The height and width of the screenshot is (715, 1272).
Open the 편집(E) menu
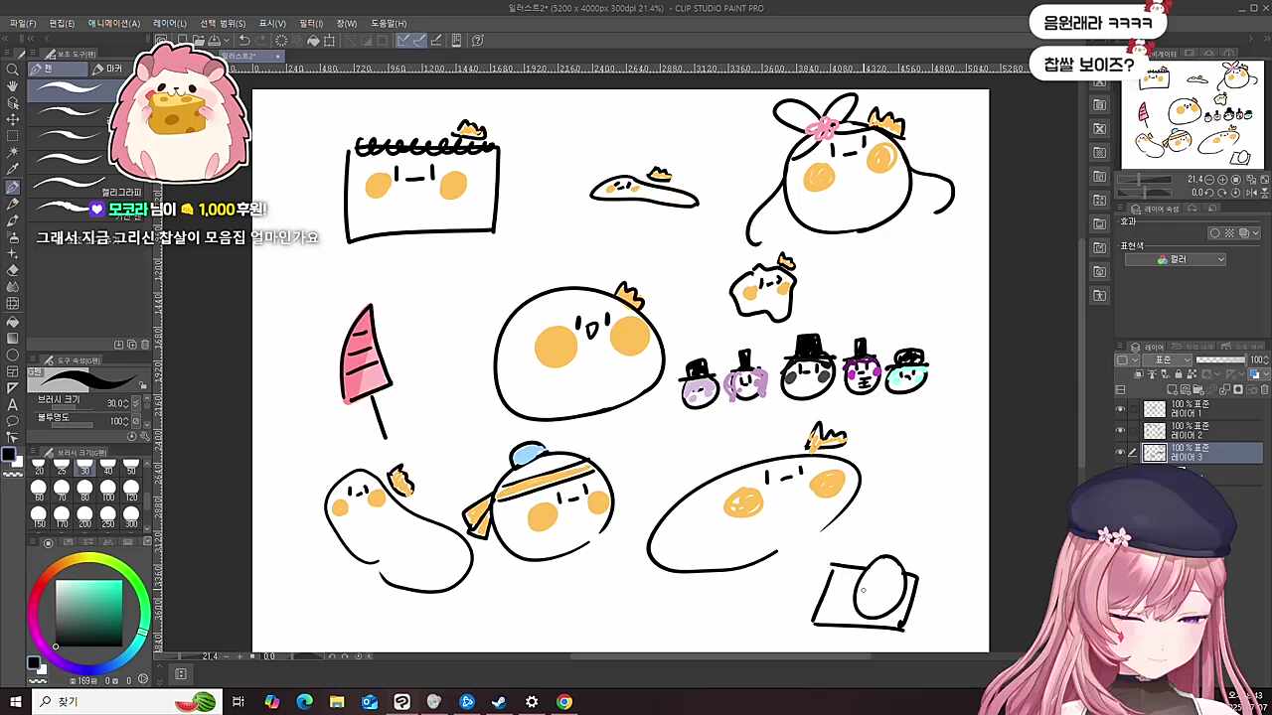[62, 23]
